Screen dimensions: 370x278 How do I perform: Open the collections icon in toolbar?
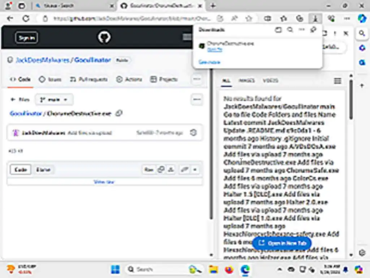(300, 18)
